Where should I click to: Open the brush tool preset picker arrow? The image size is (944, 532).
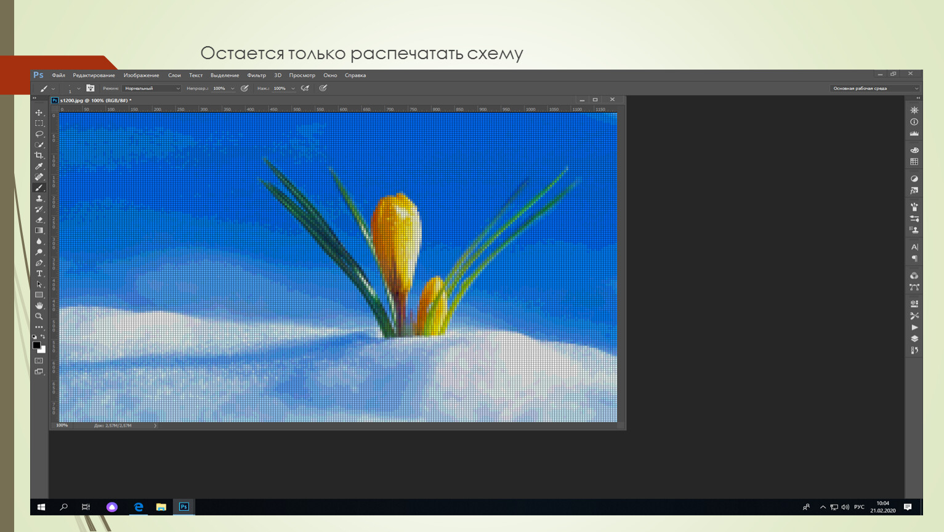pyautogui.click(x=53, y=89)
